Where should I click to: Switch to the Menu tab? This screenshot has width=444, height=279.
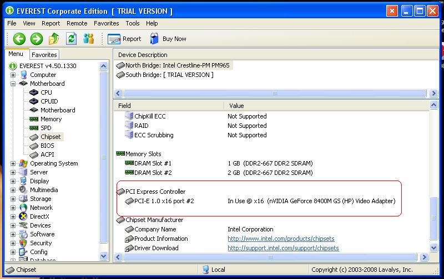pos(16,54)
